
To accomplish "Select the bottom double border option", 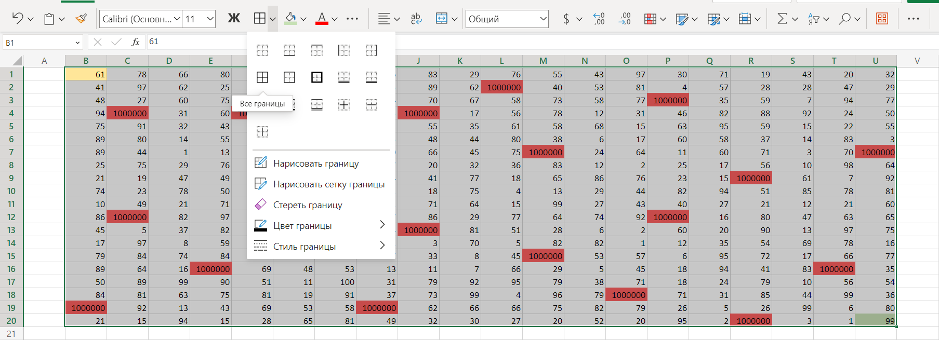I will pyautogui.click(x=344, y=77).
